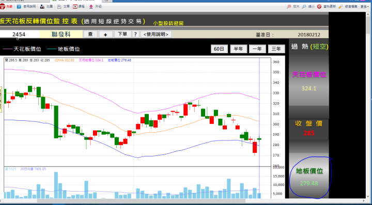Viewport: 372px width, 205px height.
Task: Click the floor price value 279.48
Action: click(309, 183)
